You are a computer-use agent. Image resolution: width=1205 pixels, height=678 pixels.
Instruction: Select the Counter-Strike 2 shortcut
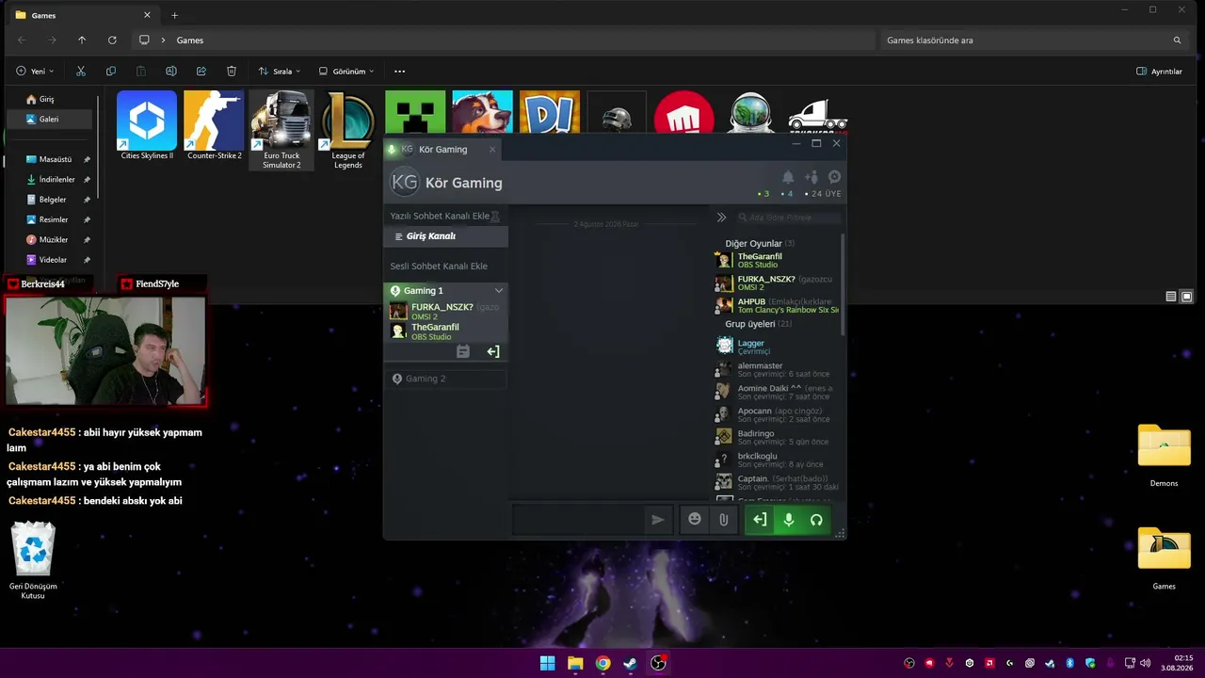coord(214,125)
